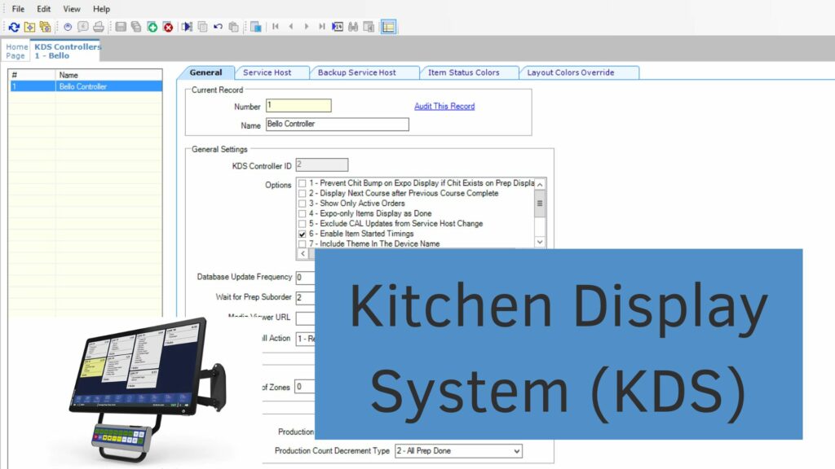The width and height of the screenshot is (835, 469).
Task: Click the red X delete record icon
Action: point(168,27)
